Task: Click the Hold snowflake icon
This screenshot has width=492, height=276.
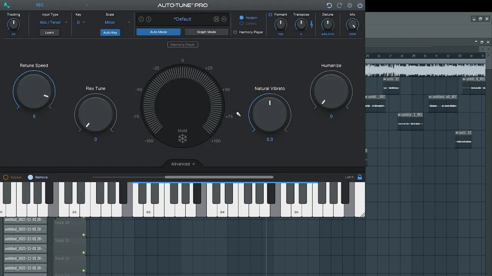Action: coord(183,139)
